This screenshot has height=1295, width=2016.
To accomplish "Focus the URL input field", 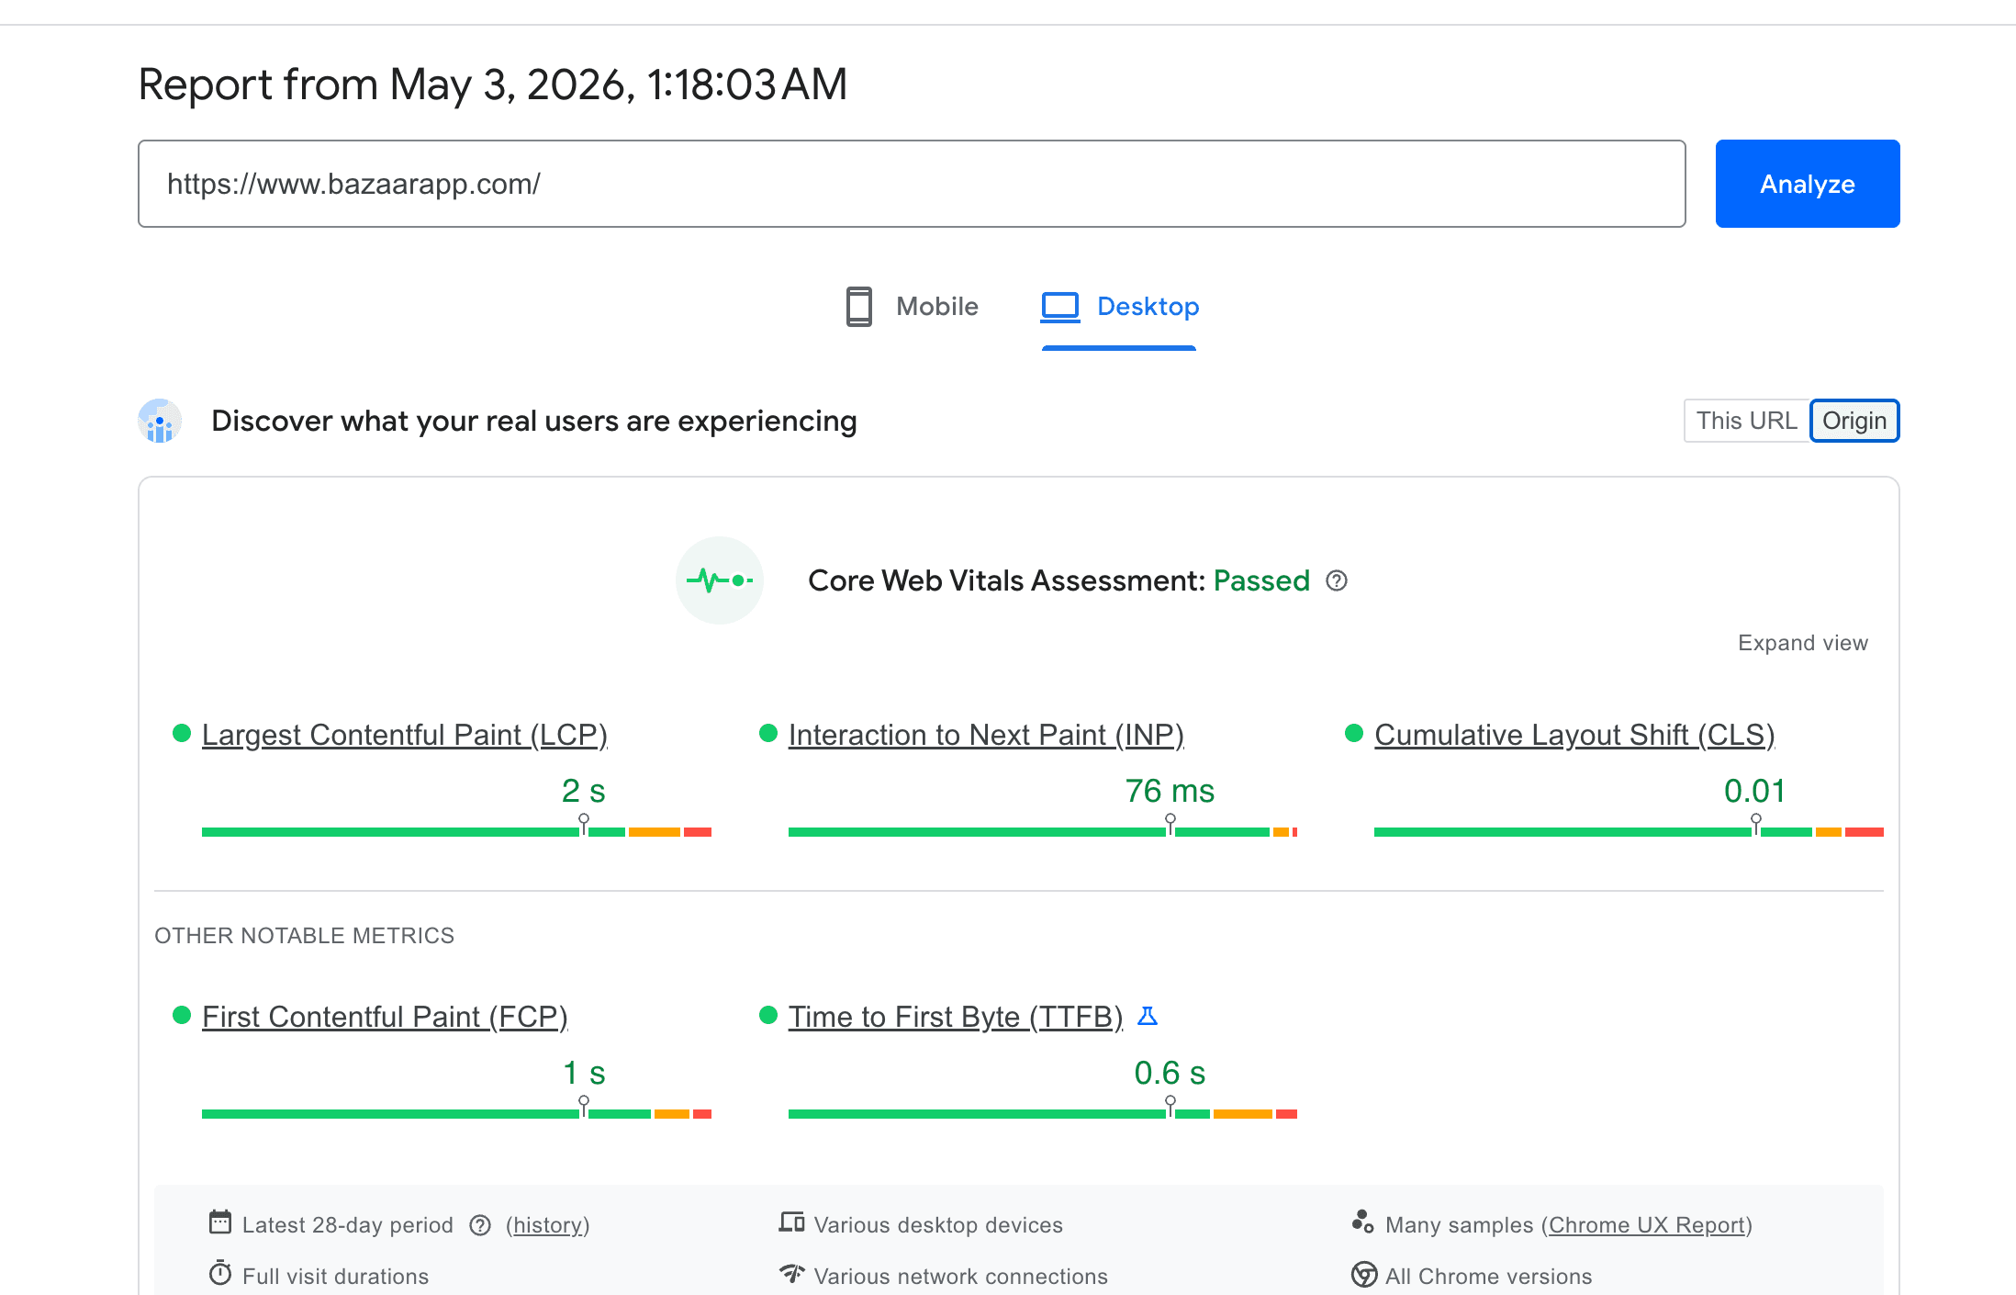I will [x=912, y=184].
